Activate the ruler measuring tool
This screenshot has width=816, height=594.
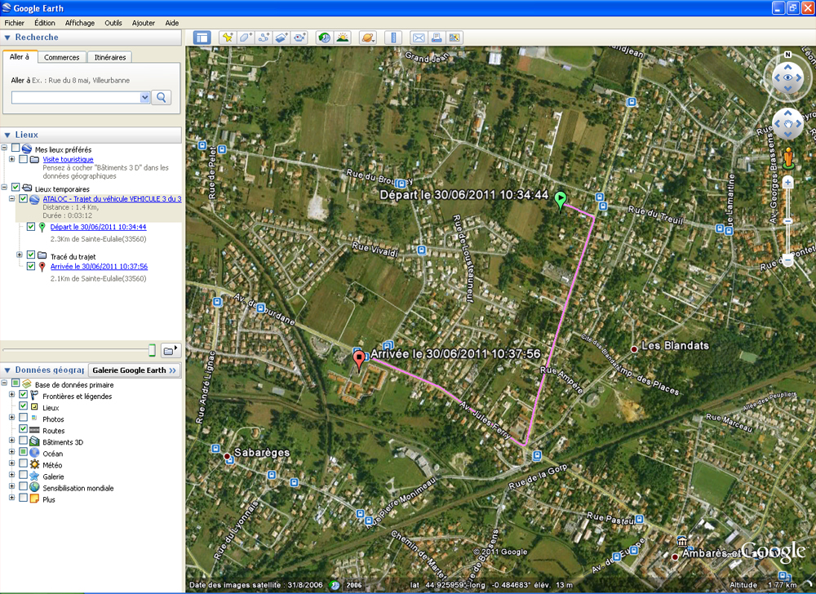point(393,38)
